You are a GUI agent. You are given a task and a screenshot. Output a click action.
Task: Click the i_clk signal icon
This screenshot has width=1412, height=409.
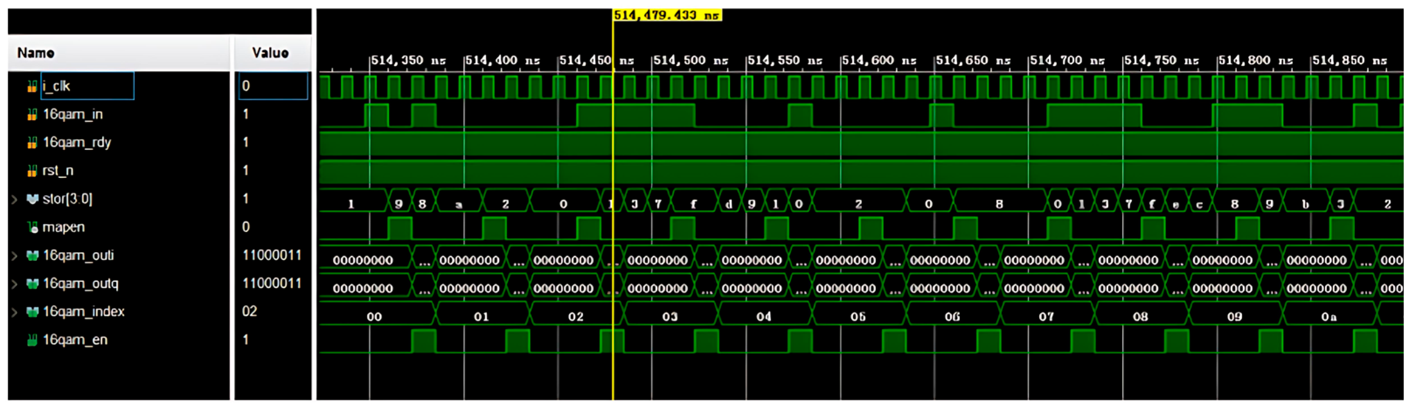33,86
